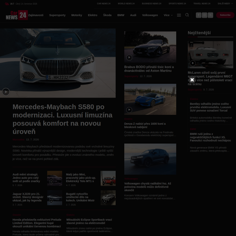Click Mercedes category tag under headline

[x=18, y=140]
